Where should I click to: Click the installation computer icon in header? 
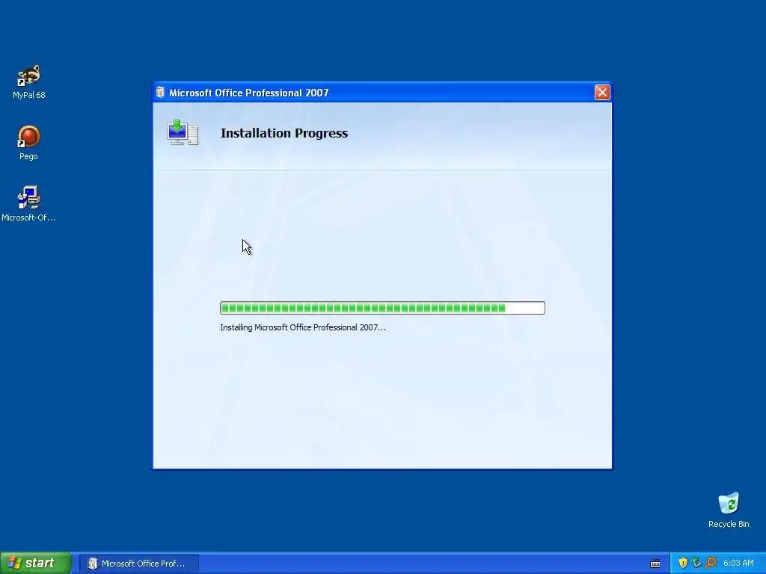(183, 132)
